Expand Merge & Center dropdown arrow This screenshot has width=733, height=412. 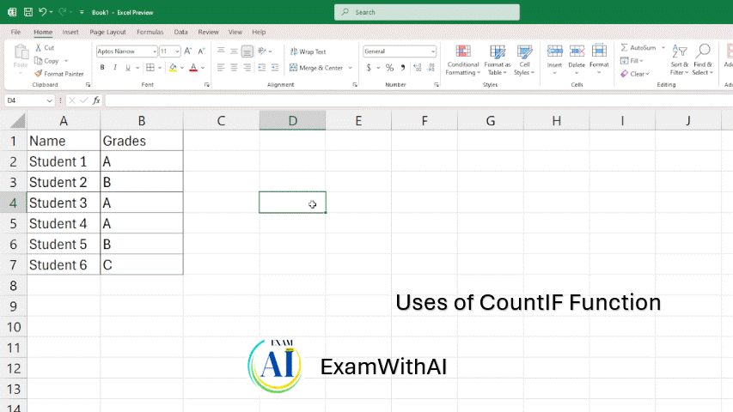pos(350,68)
